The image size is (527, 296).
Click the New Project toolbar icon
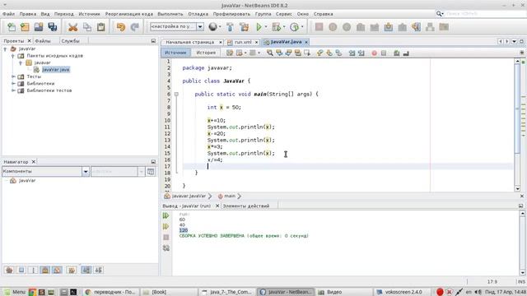click(25, 27)
